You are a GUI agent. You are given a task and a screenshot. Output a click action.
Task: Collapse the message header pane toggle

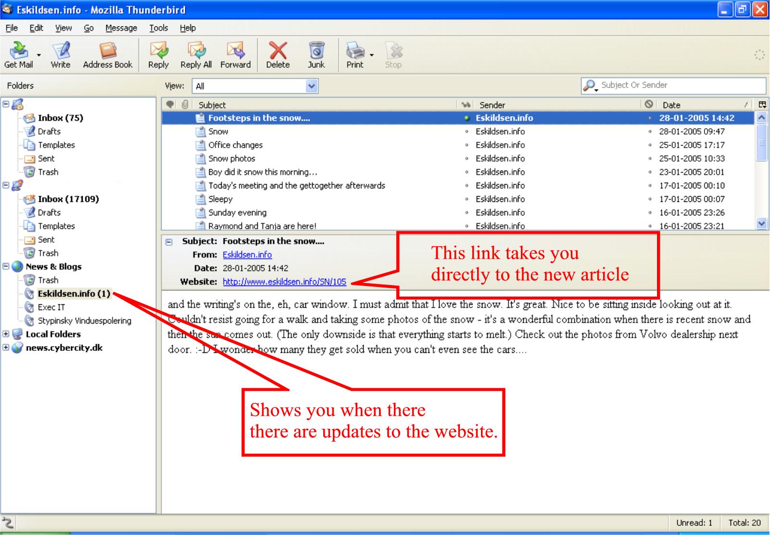click(x=169, y=242)
